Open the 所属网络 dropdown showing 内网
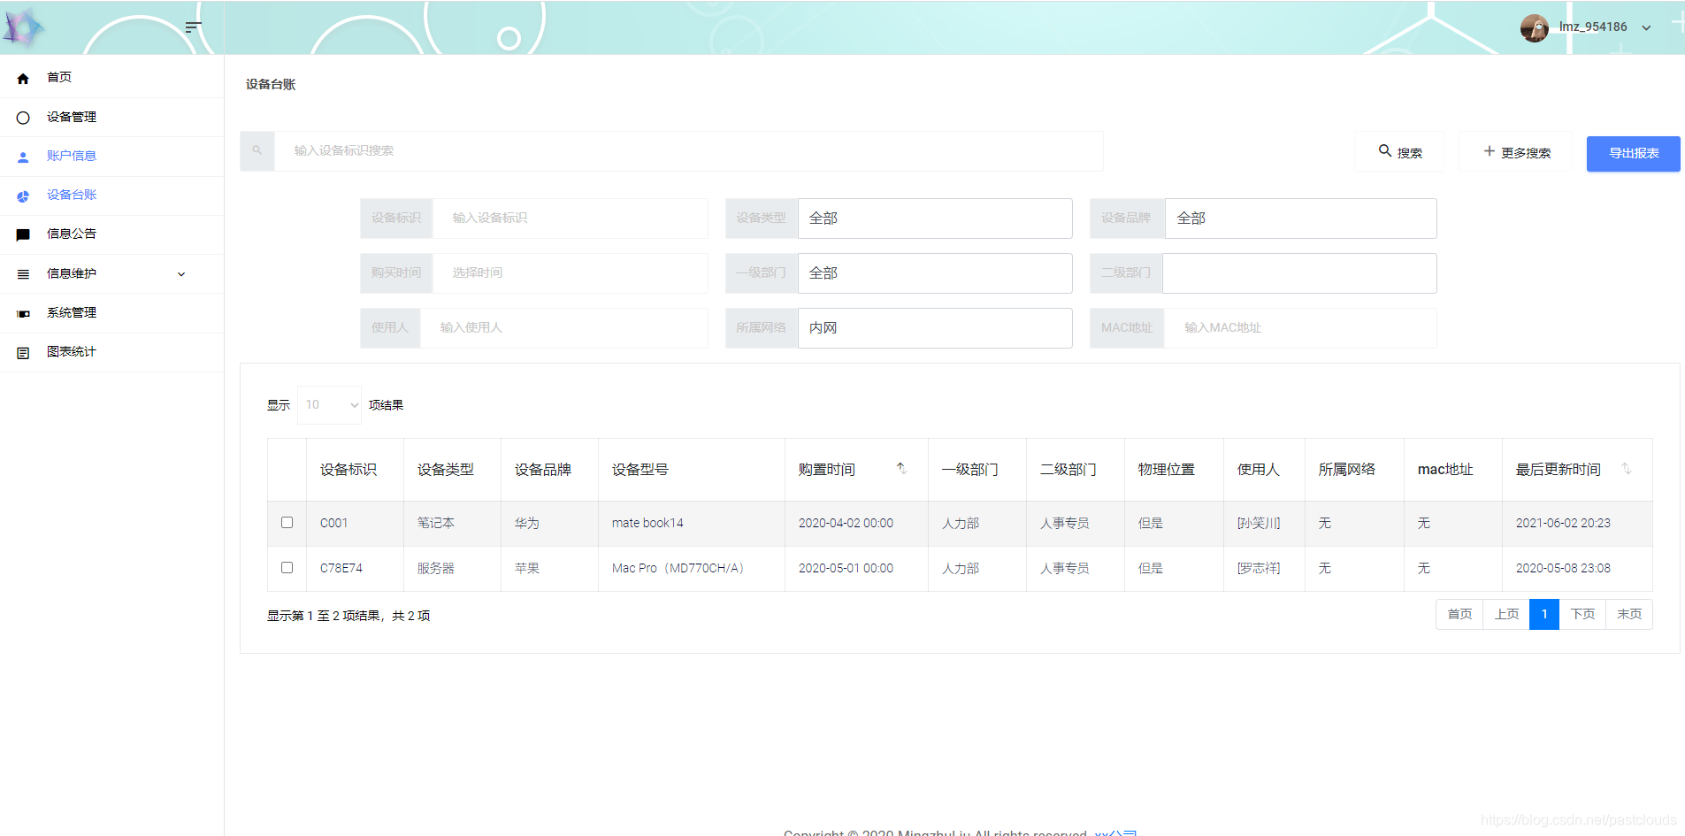1685x836 pixels. pos(935,328)
